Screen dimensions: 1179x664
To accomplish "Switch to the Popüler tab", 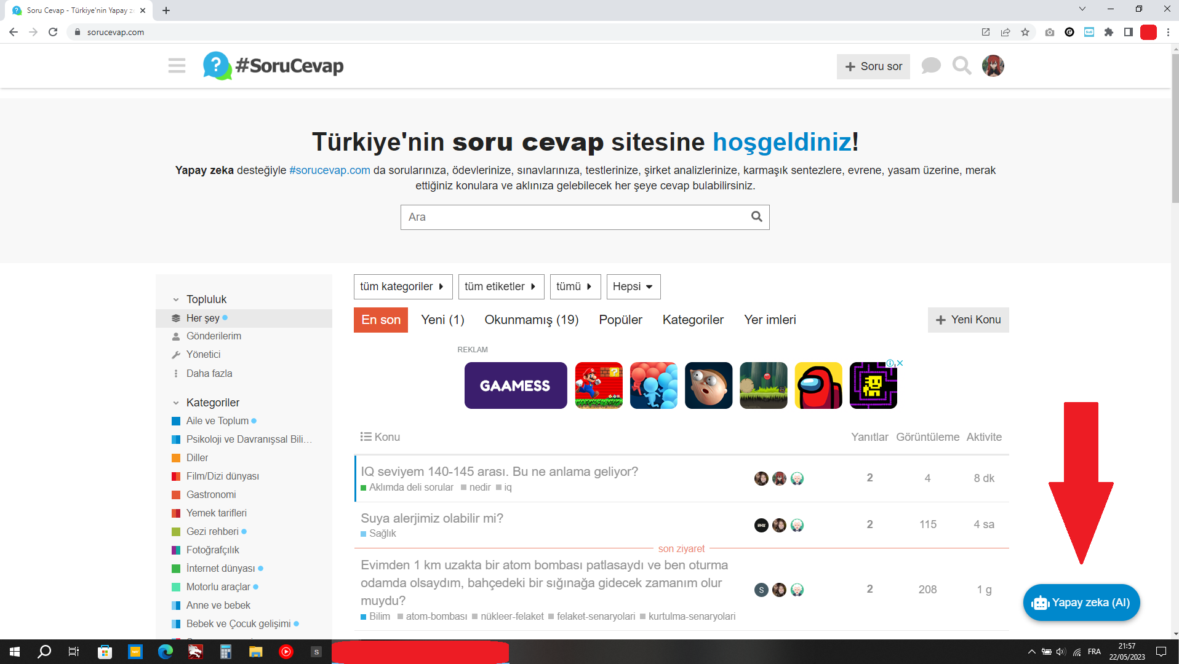I will [x=620, y=320].
